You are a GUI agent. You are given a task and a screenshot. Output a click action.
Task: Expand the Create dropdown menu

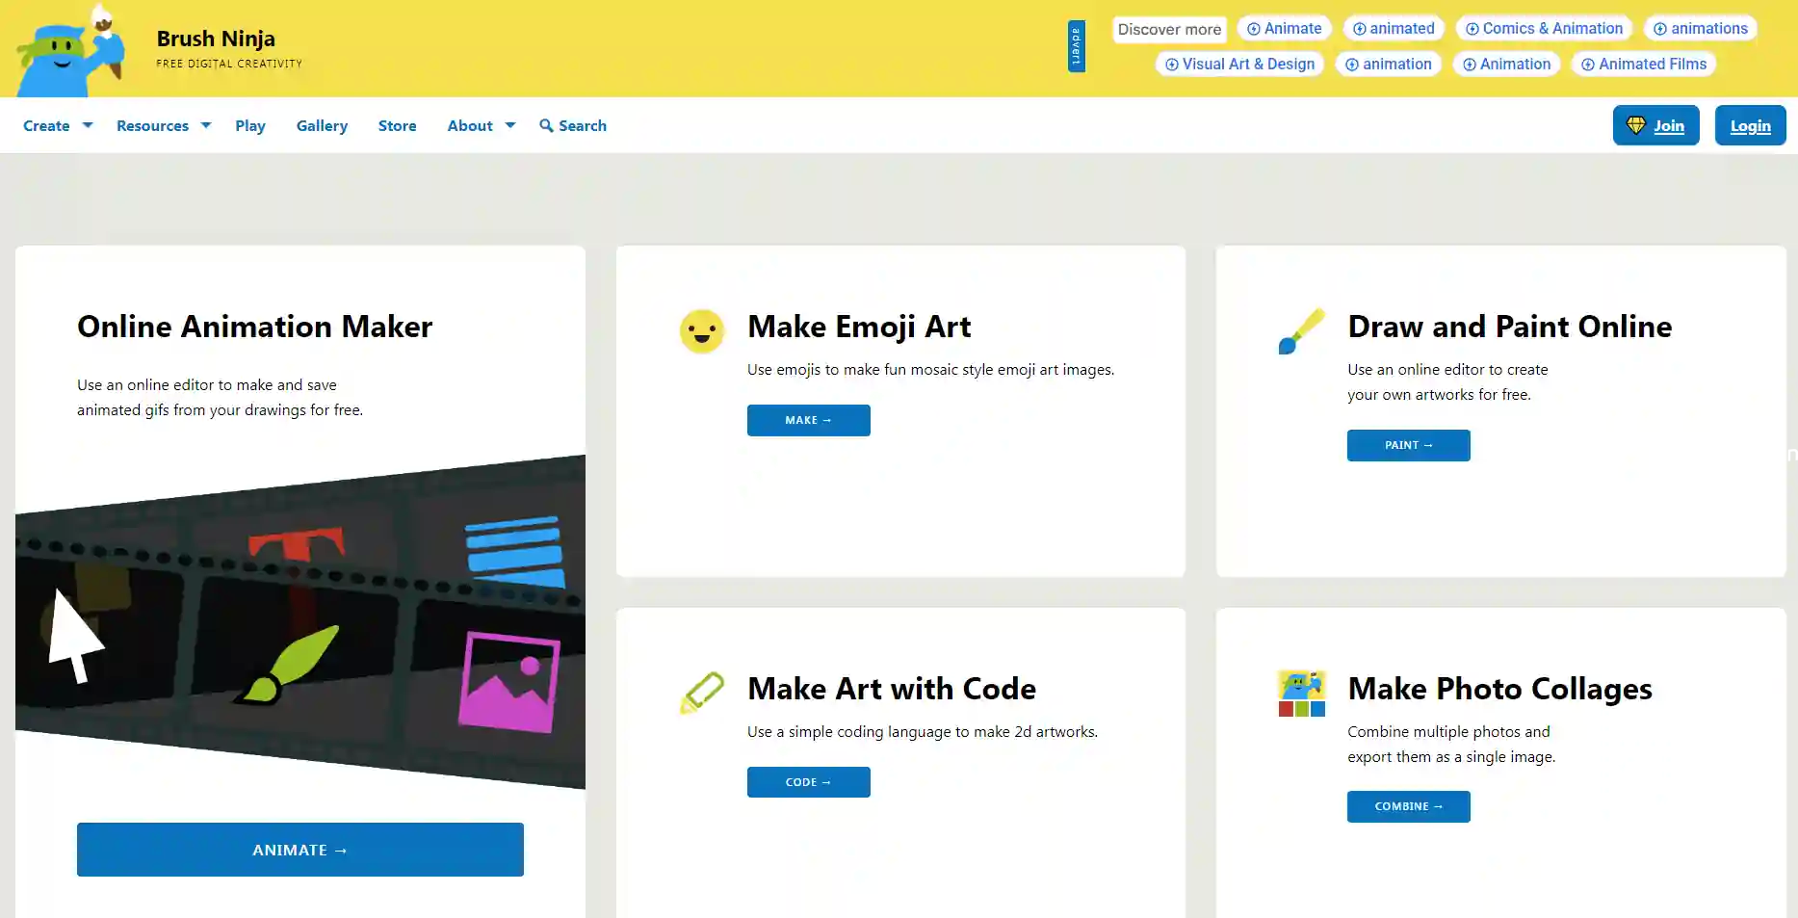point(58,126)
